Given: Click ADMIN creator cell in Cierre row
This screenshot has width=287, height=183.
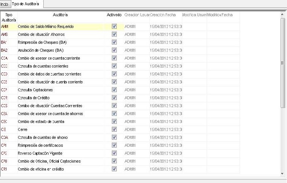Looking at the screenshot, I should pyautogui.click(x=137, y=129).
